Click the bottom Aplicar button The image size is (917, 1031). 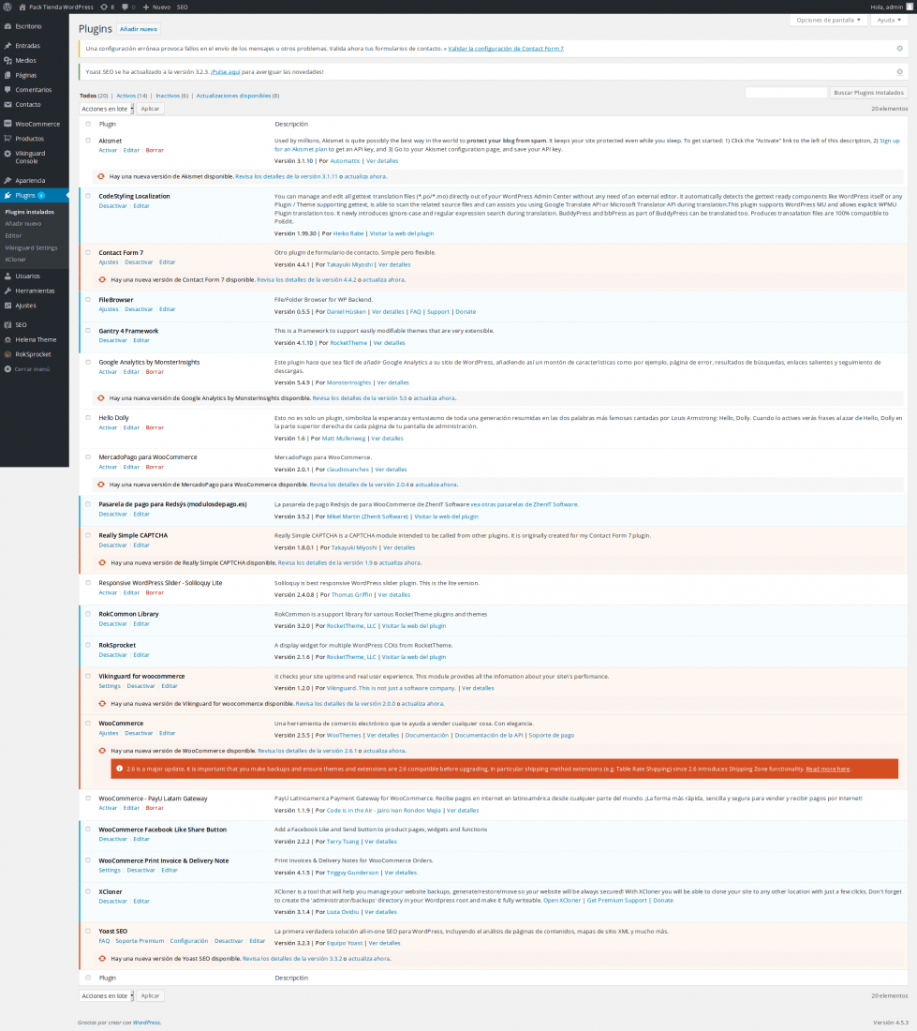point(151,995)
